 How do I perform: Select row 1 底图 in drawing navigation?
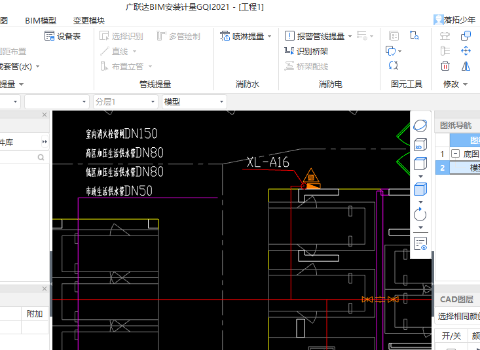[458, 154]
